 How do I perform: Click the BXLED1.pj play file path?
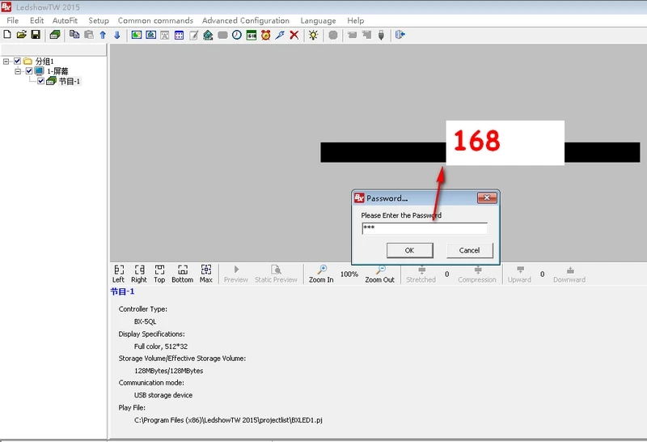pyautogui.click(x=228, y=420)
